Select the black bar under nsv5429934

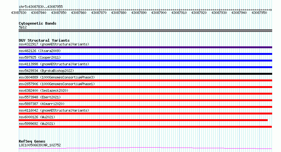point(145,74)
